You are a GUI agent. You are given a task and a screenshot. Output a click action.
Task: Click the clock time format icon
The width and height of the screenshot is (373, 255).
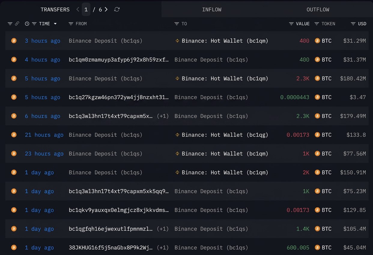point(27,23)
